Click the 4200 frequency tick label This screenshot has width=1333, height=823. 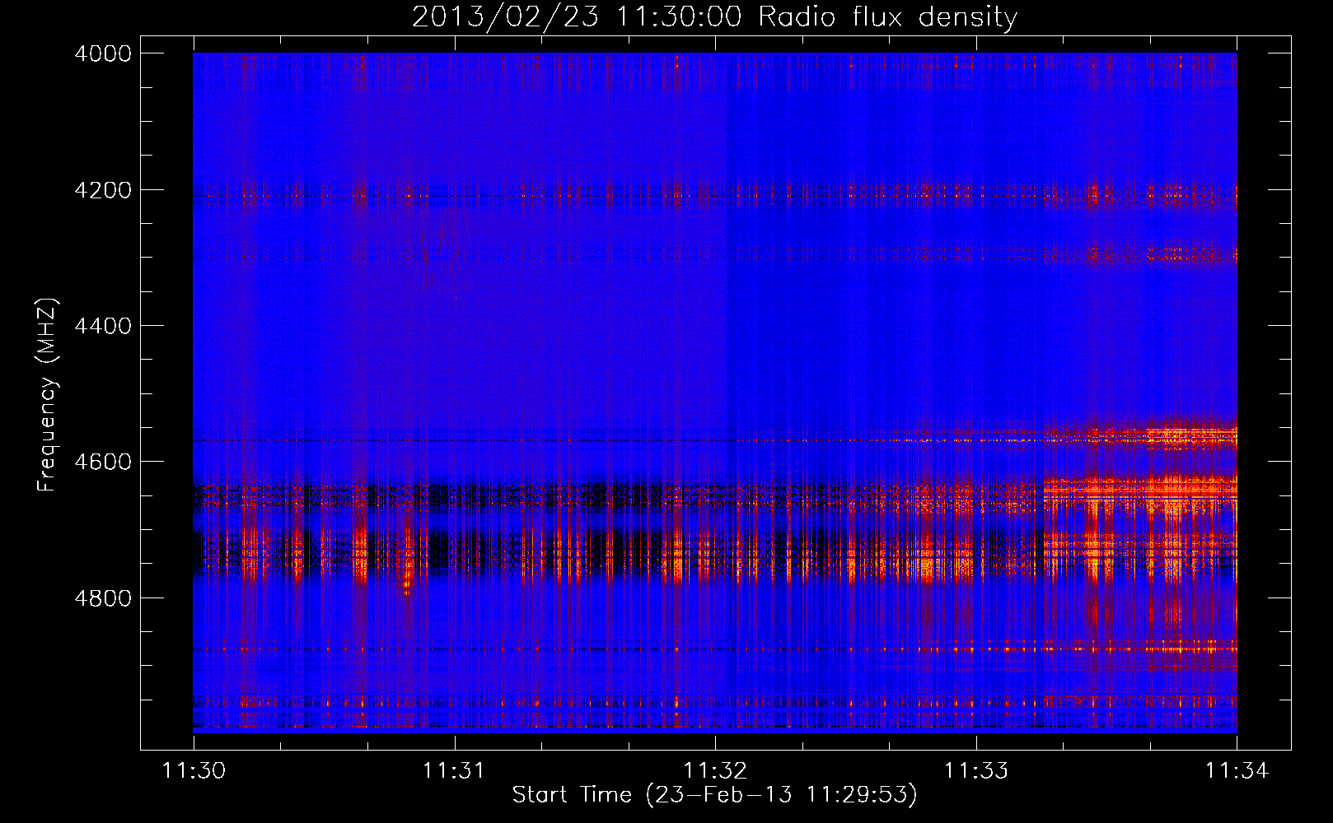click(x=103, y=190)
